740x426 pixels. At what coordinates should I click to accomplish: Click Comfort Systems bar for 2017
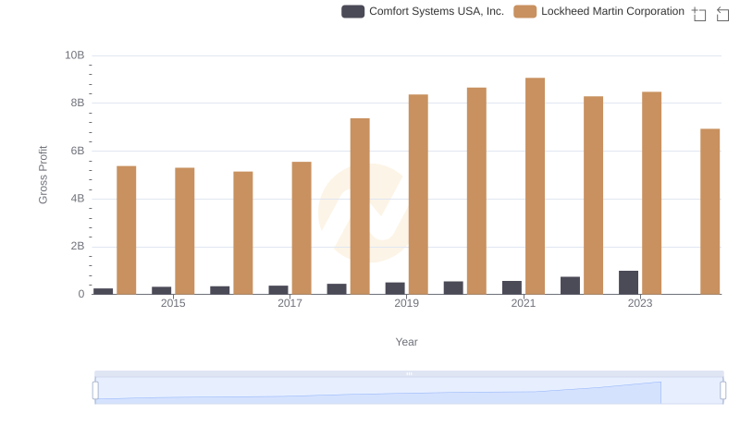point(278,290)
